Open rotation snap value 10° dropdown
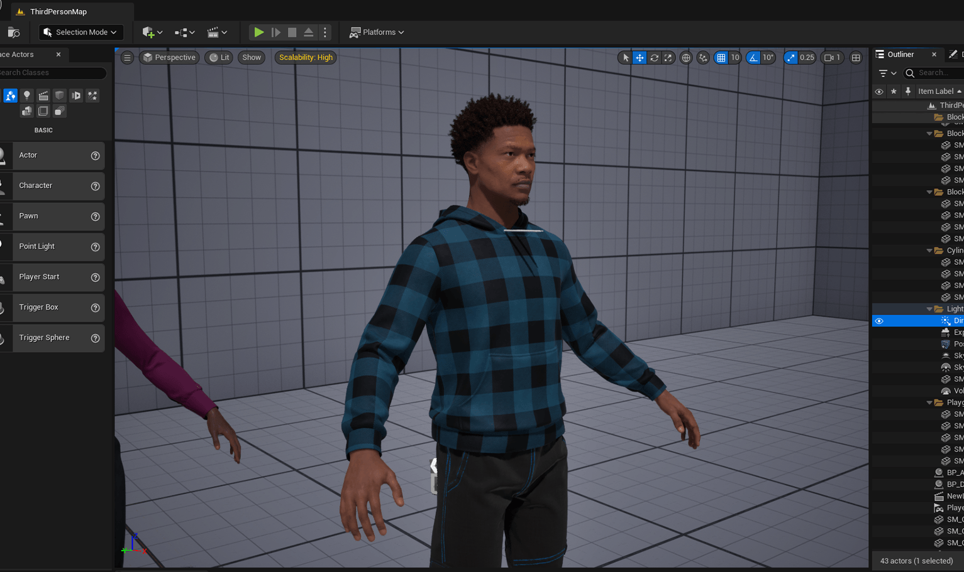This screenshot has height=572, width=964. coord(768,58)
